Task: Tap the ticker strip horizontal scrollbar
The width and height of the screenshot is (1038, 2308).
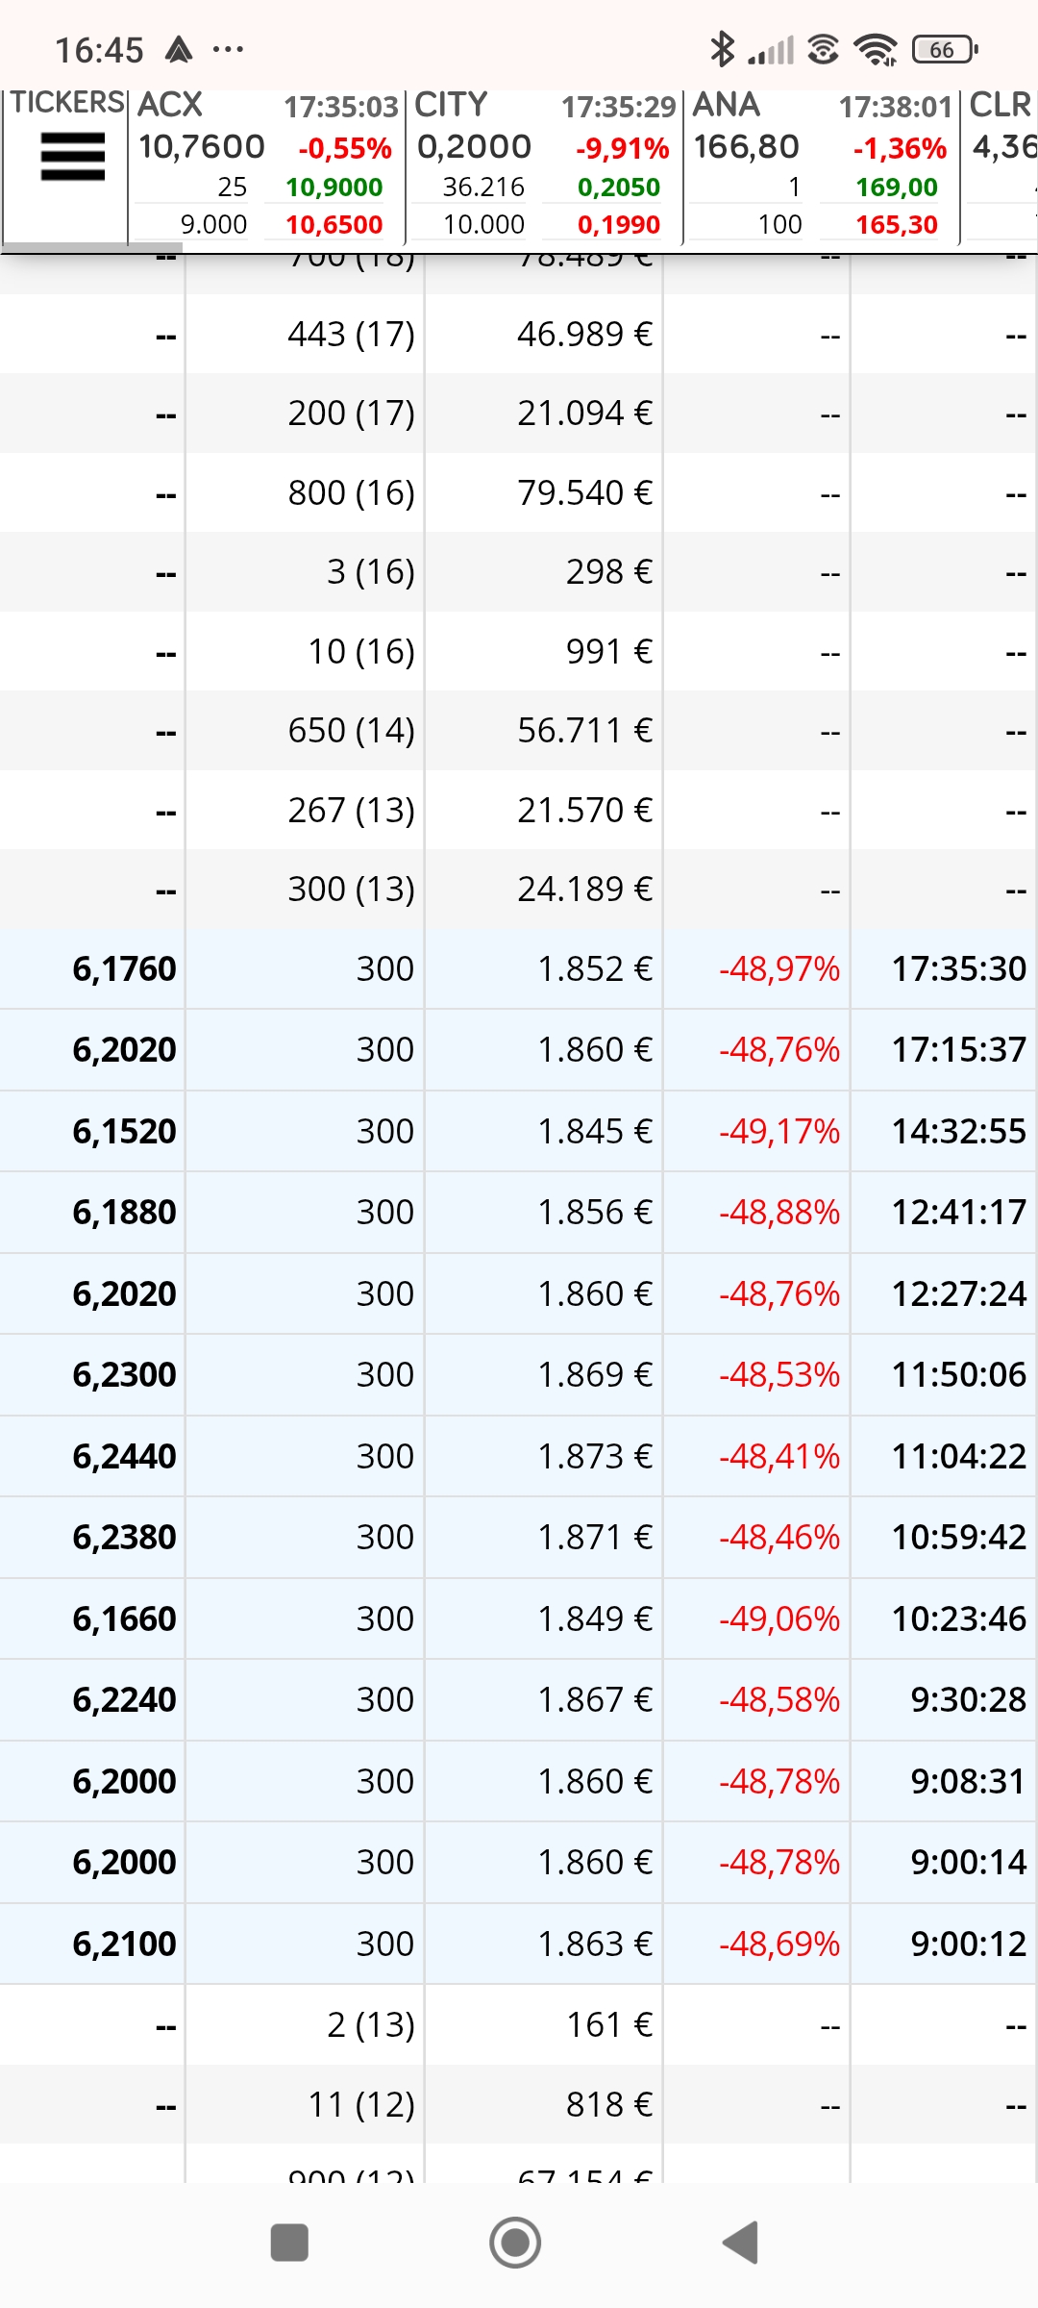Action: coord(91,248)
